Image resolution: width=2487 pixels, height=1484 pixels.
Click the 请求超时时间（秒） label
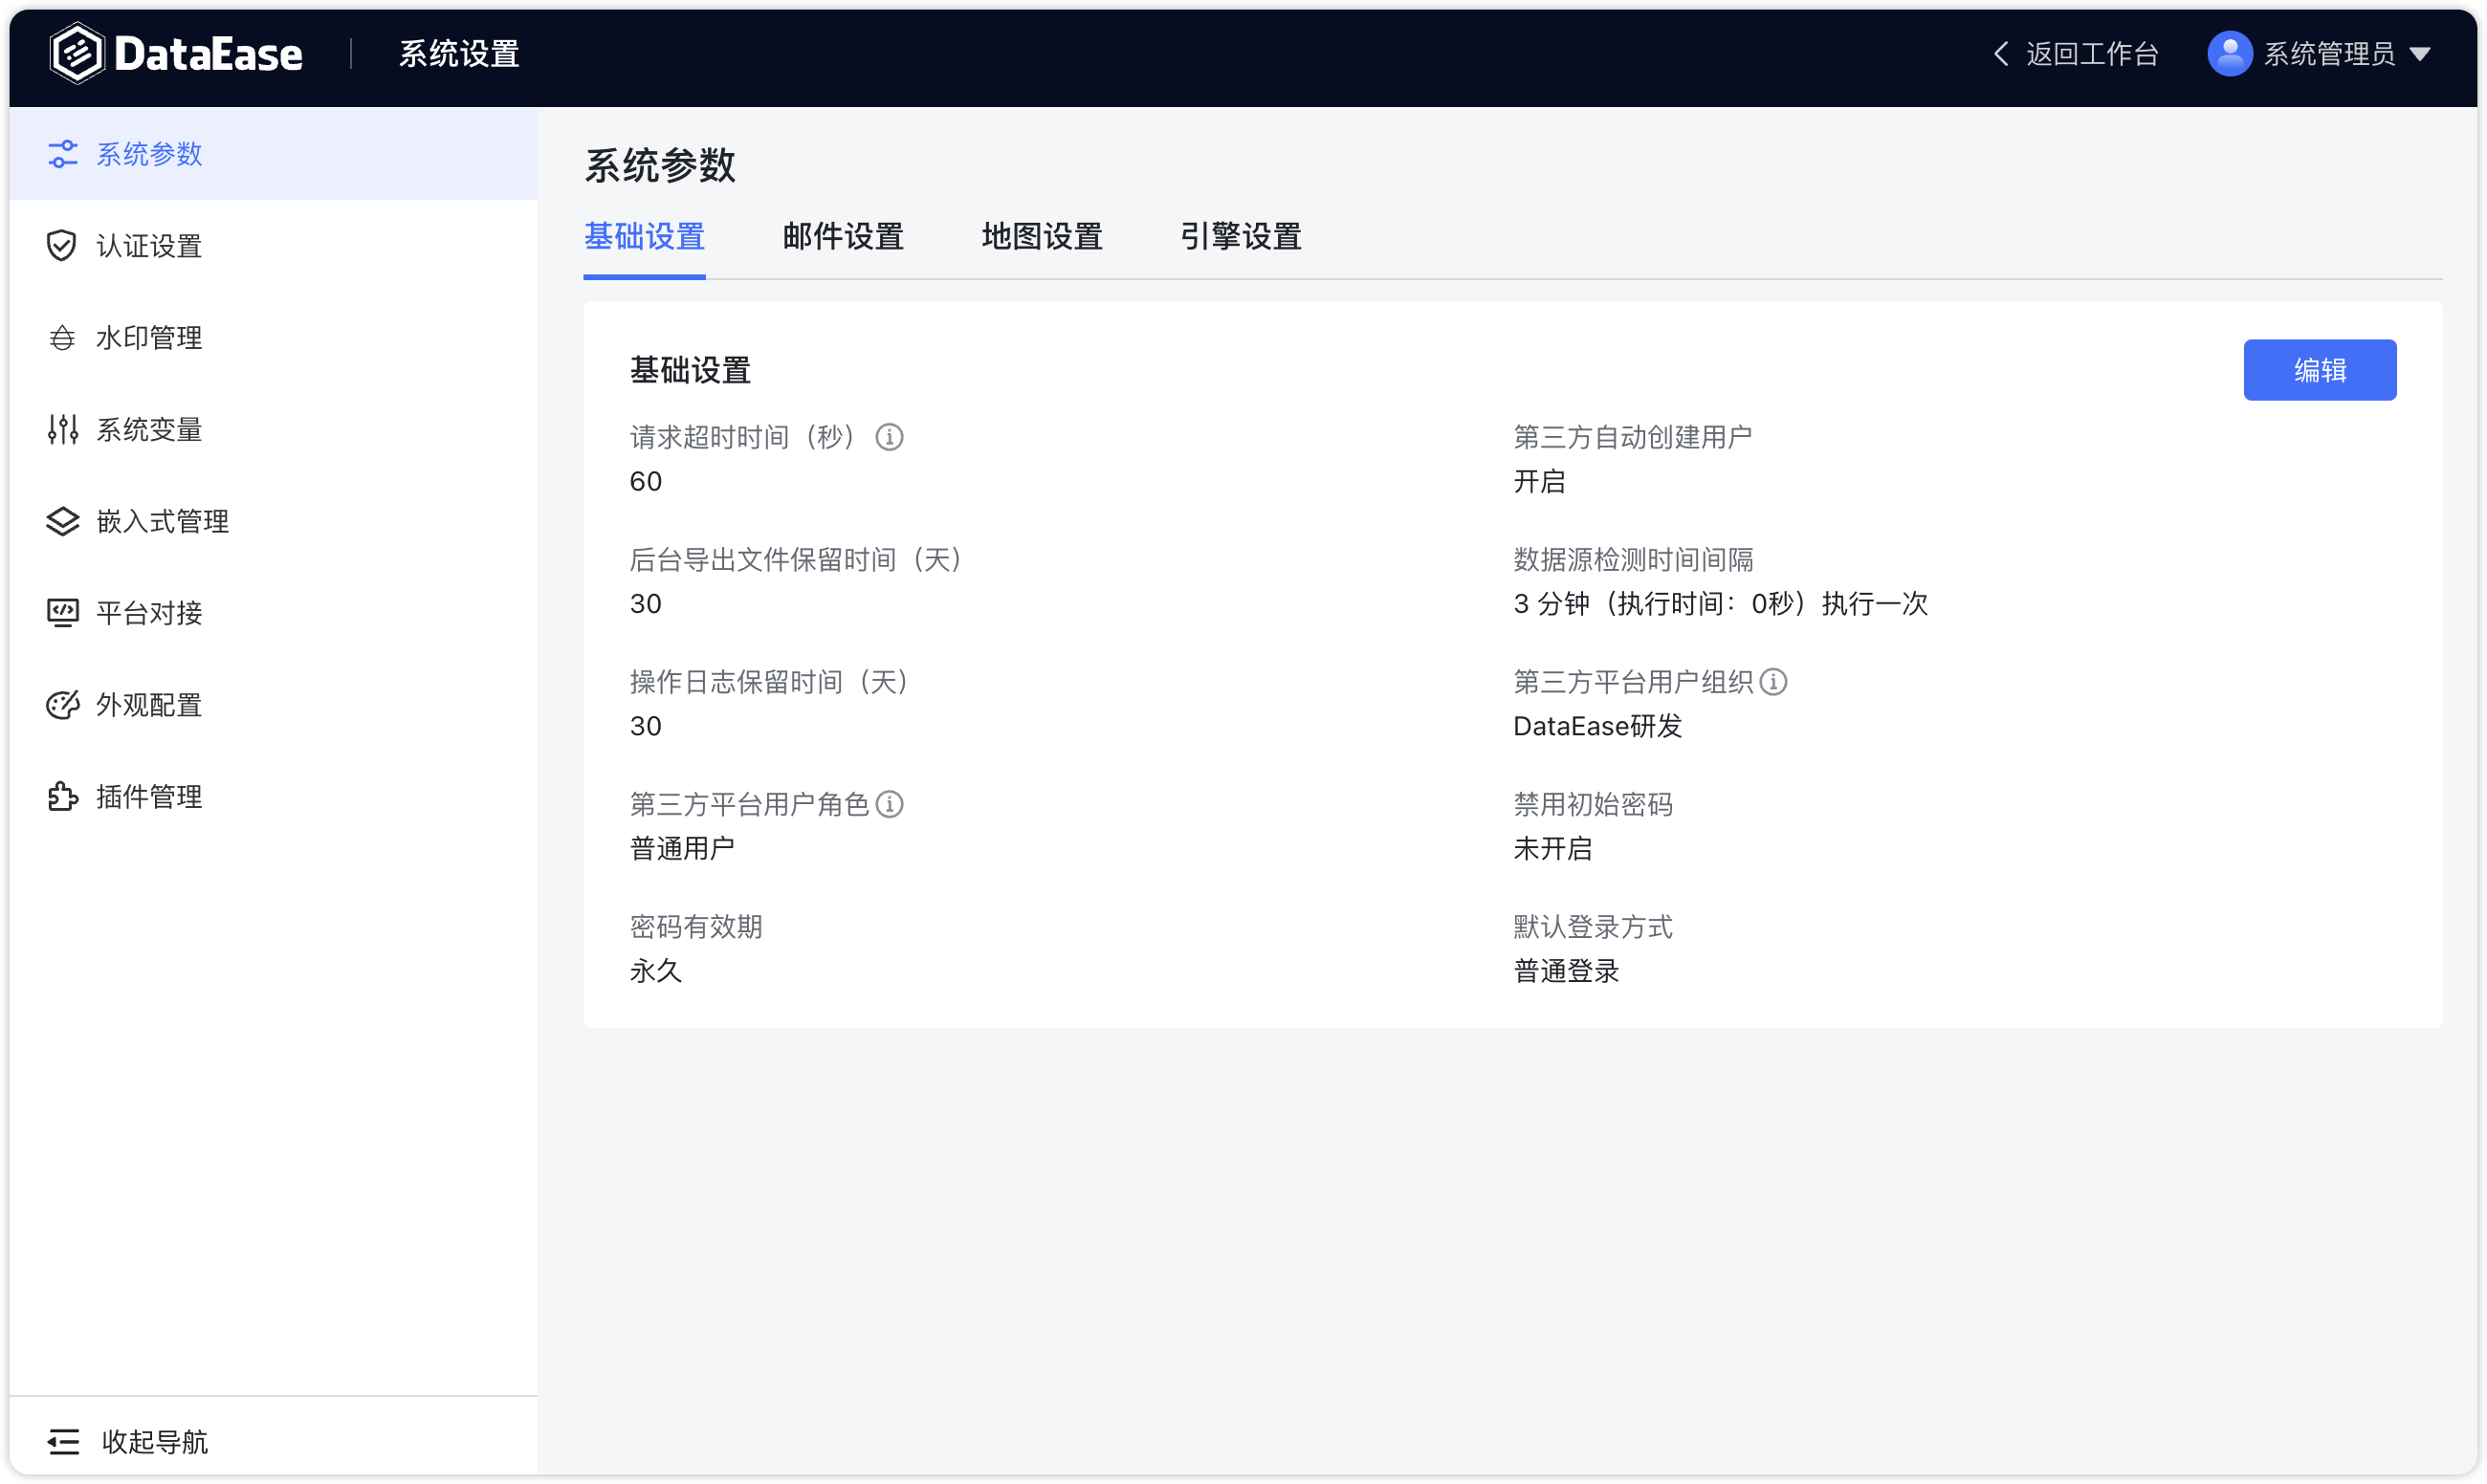tap(742, 437)
